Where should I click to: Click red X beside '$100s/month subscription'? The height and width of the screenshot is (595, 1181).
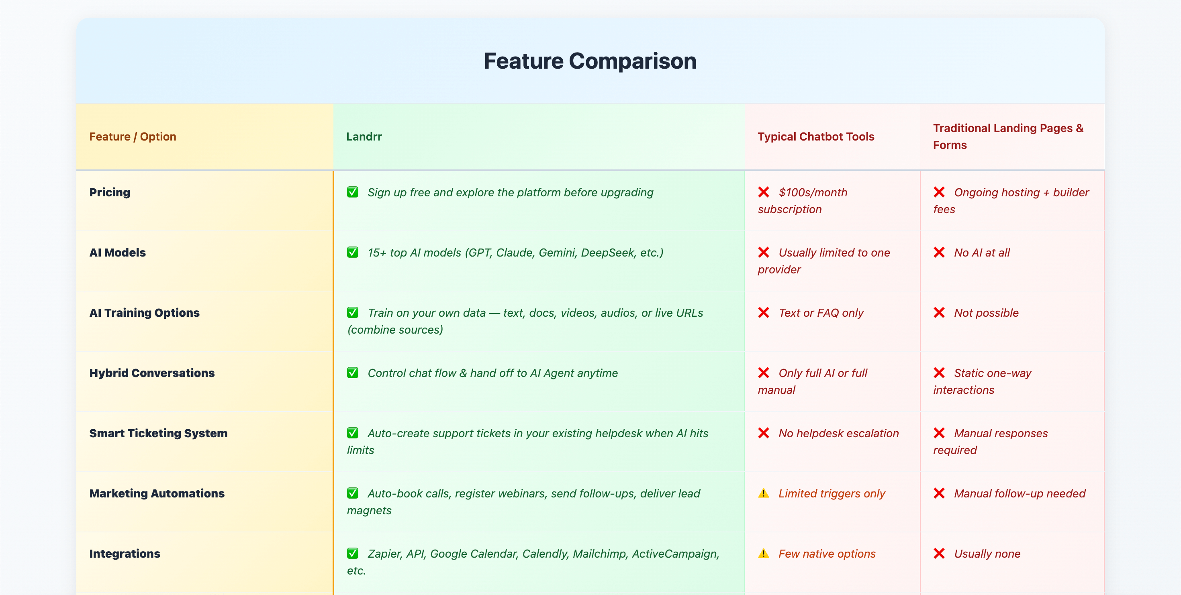pos(763,192)
